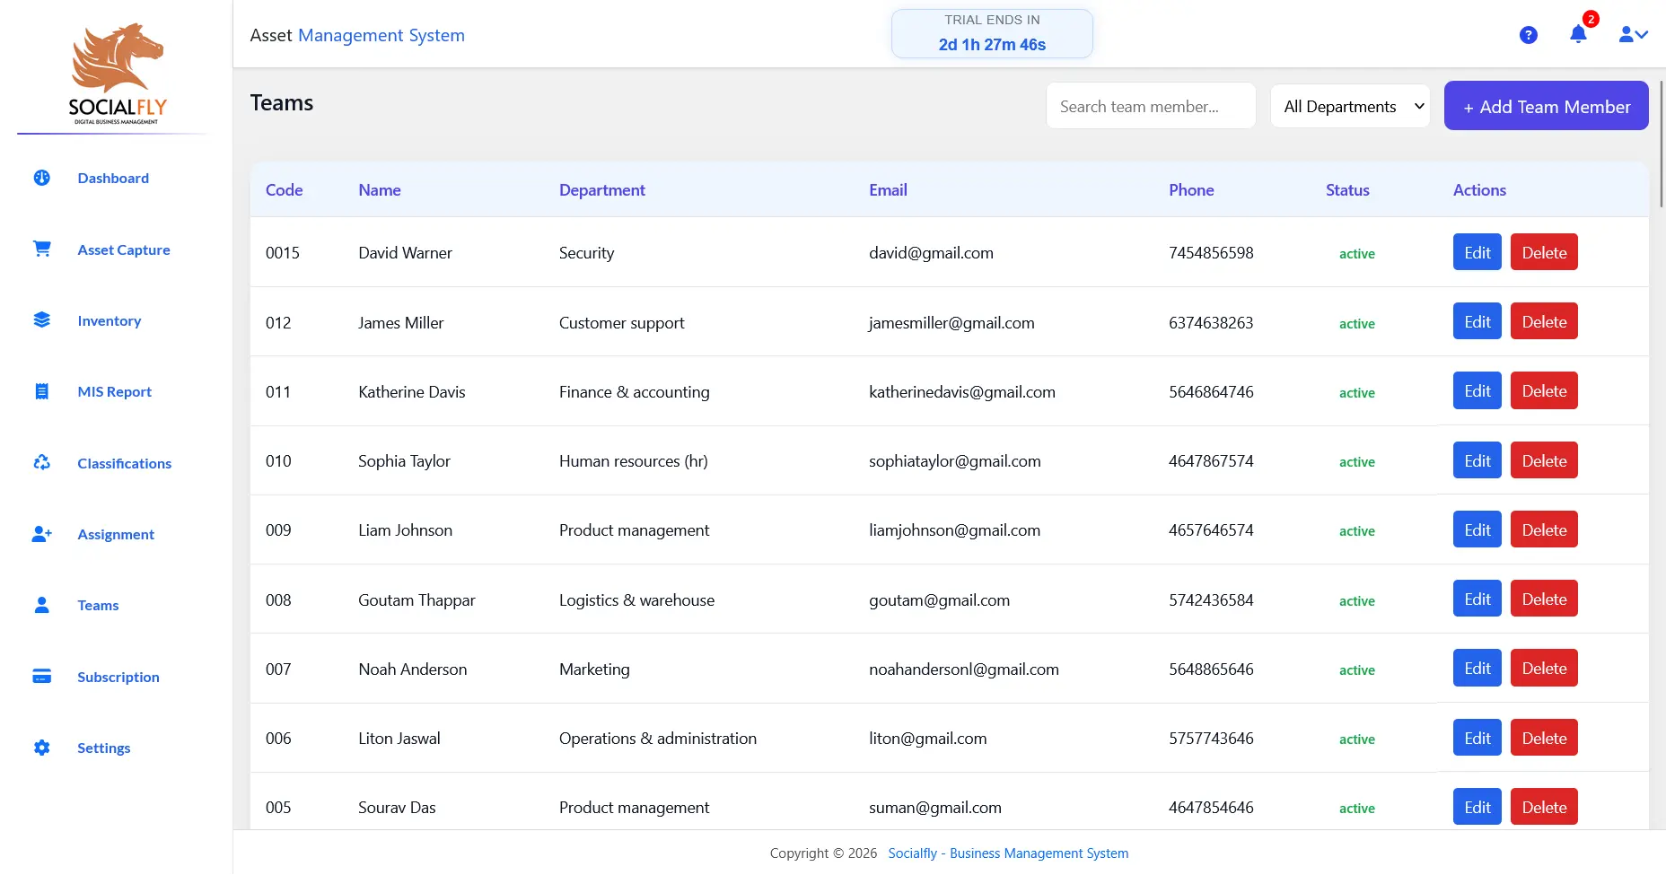Open Settings using the gear icon
Screen dimensions: 1666x875
point(41,748)
